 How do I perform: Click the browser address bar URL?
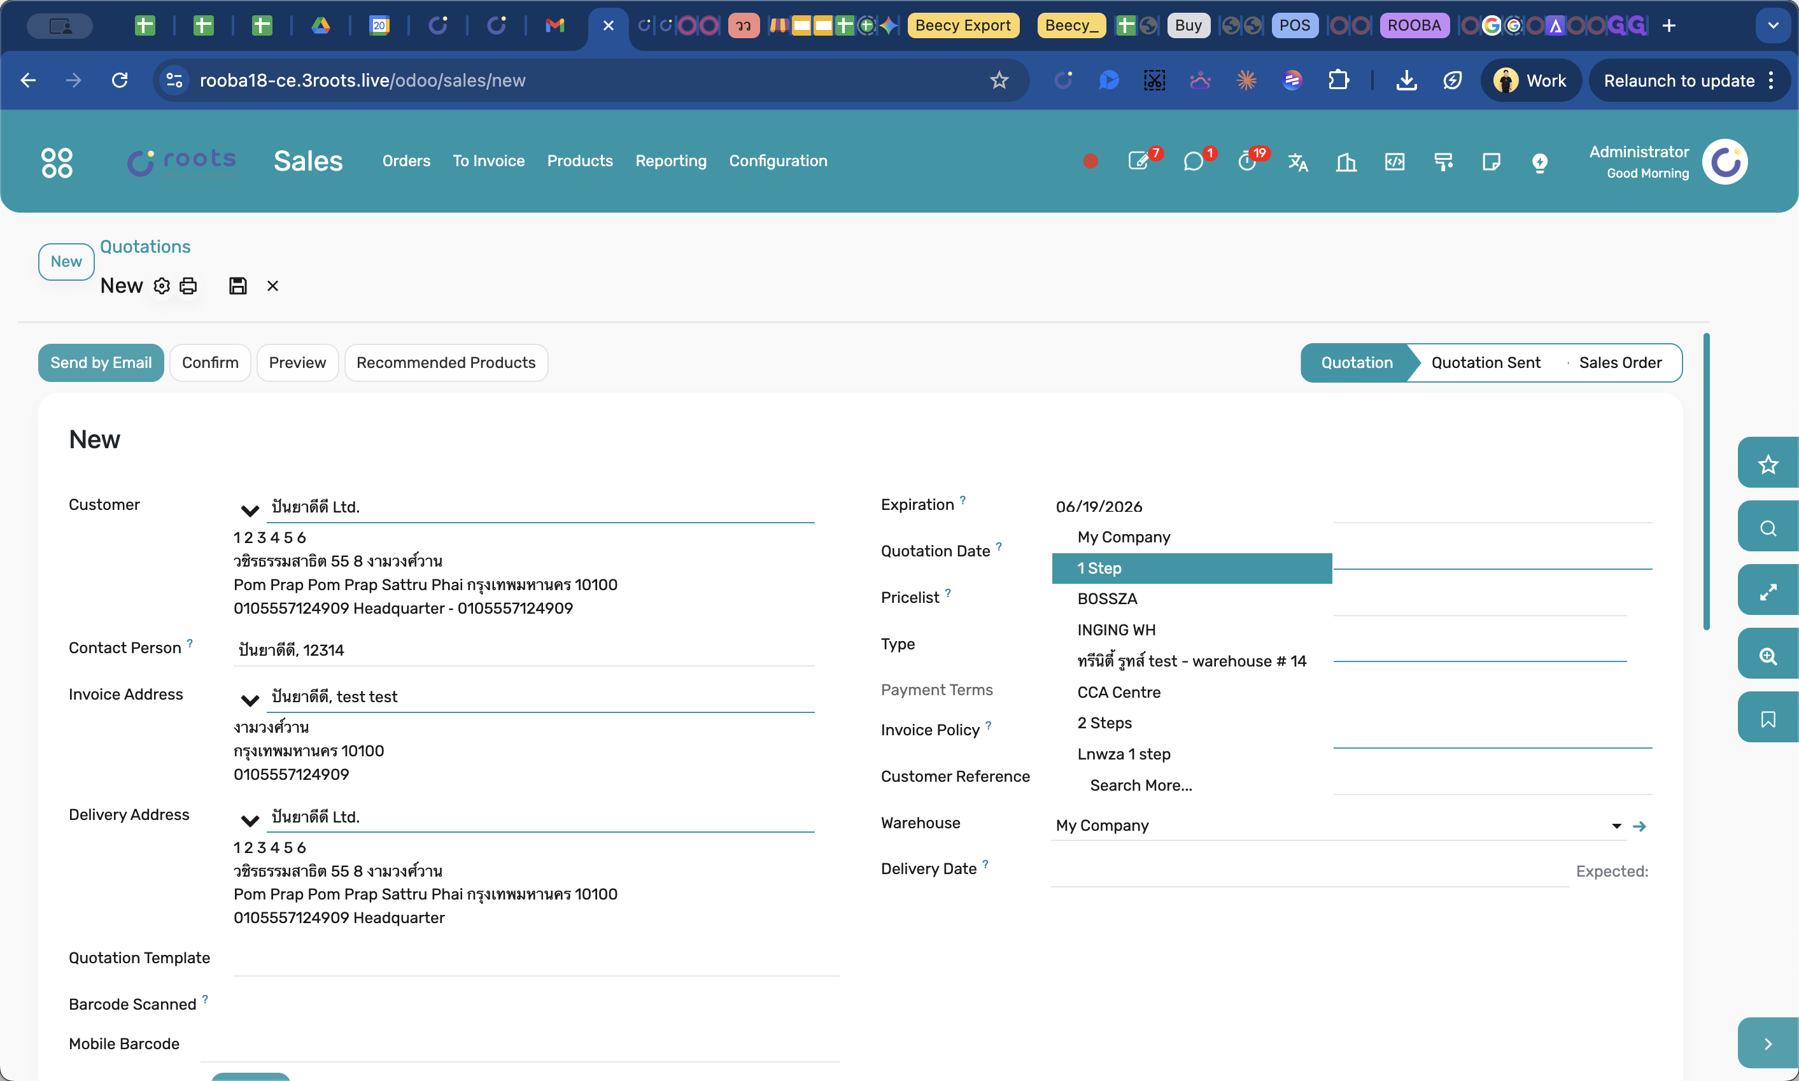[x=363, y=80]
